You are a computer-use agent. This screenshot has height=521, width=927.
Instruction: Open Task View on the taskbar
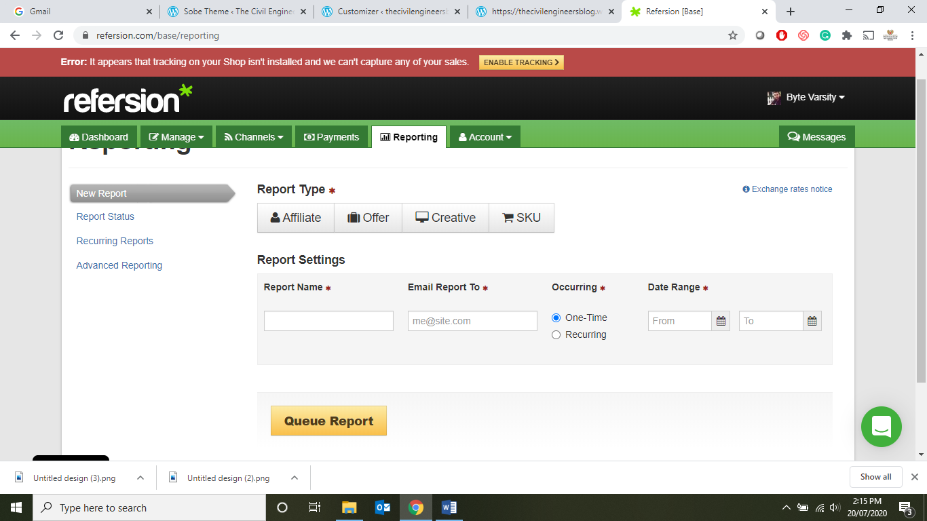pyautogui.click(x=315, y=507)
